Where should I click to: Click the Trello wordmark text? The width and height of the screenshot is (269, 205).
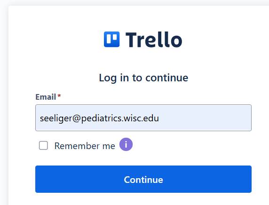154,39
